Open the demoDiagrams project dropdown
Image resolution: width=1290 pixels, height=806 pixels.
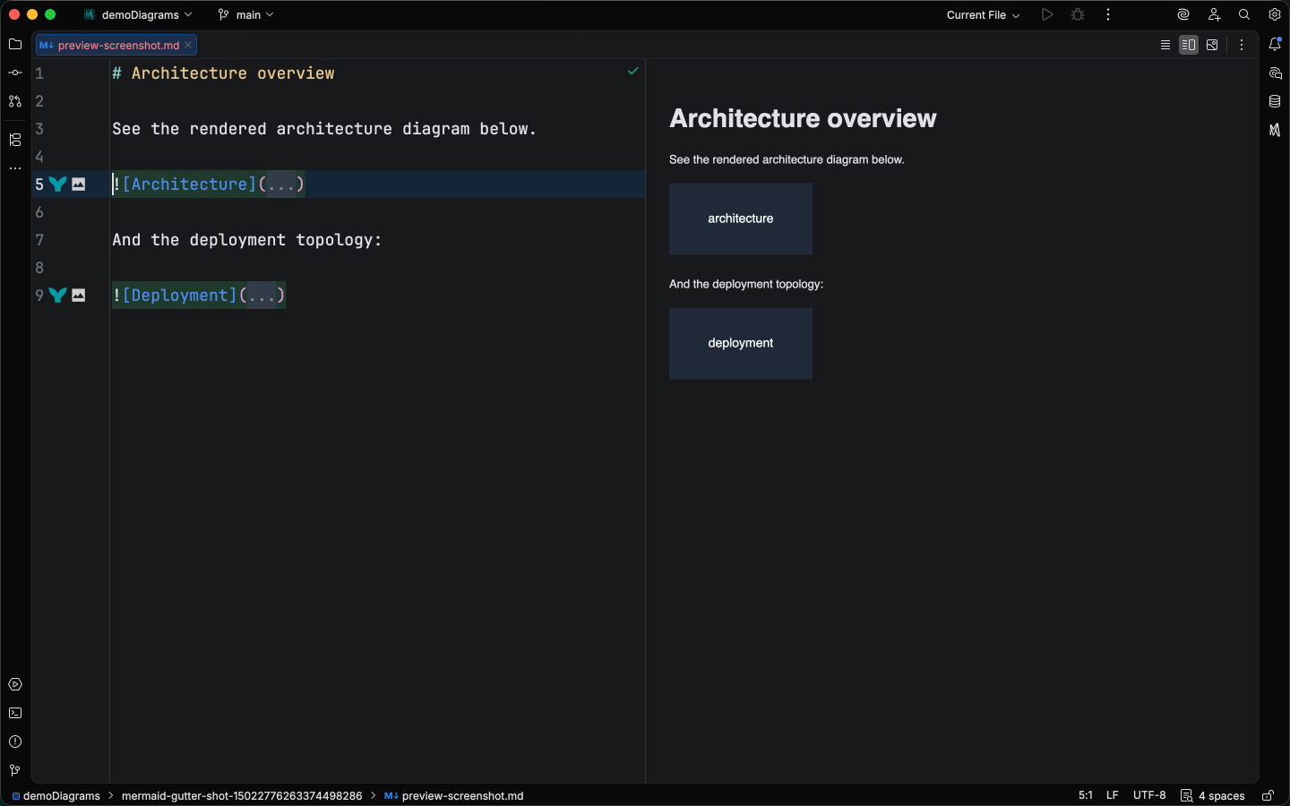tap(138, 14)
